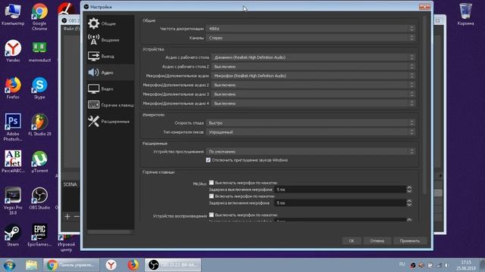Open memreduct desktop shortcut
Image resolution: width=485 pixels, height=272 pixels.
point(39,51)
